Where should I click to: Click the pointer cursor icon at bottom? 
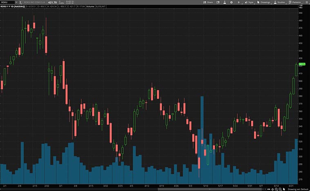tap(284, 189)
